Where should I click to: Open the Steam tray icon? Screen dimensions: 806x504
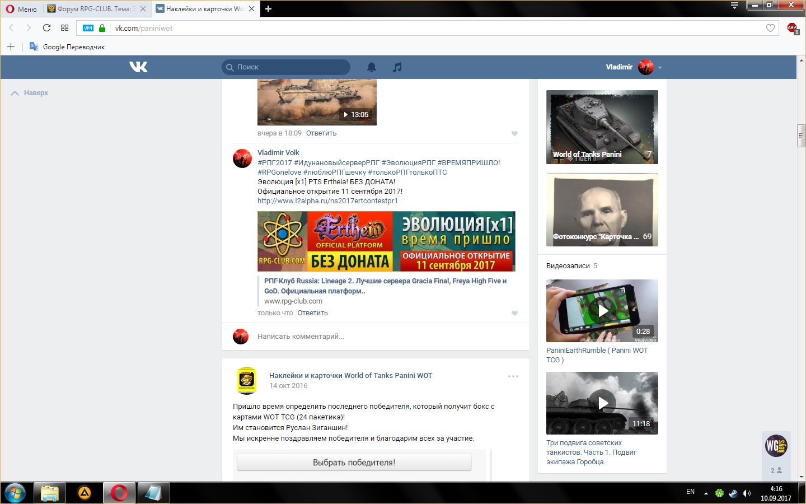(733, 493)
